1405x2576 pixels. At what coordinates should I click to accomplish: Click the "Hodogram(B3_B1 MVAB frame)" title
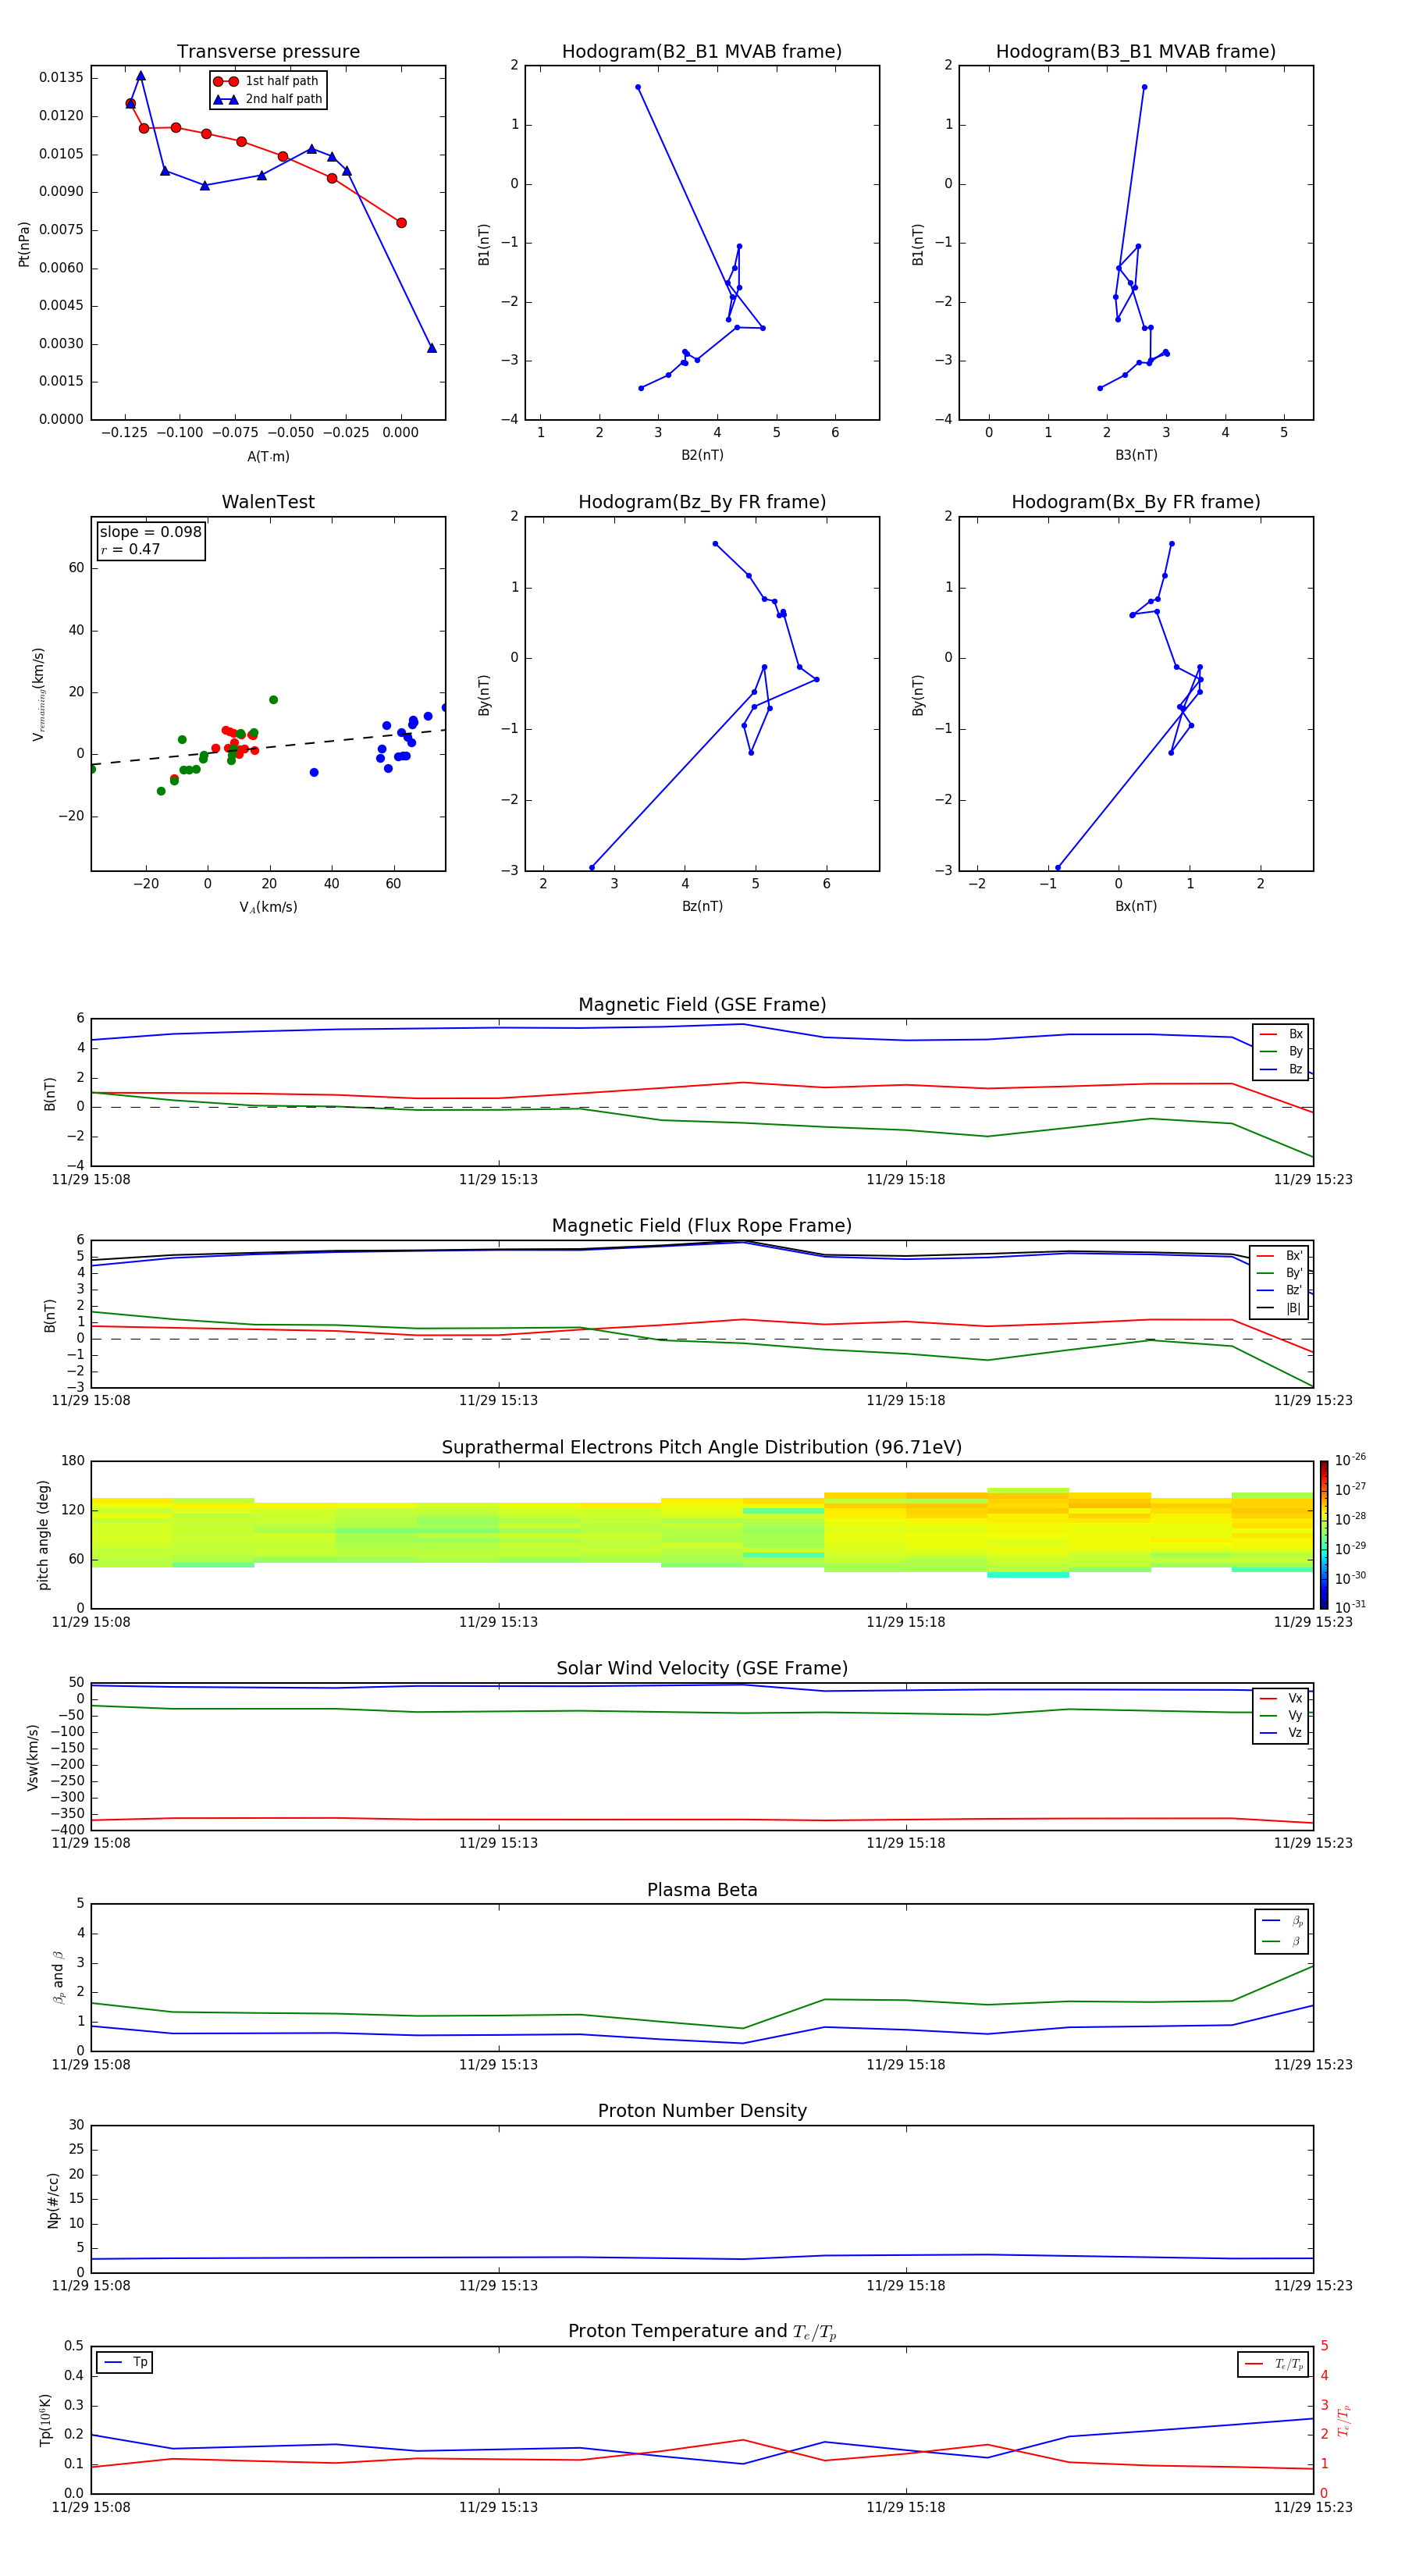point(1136,52)
